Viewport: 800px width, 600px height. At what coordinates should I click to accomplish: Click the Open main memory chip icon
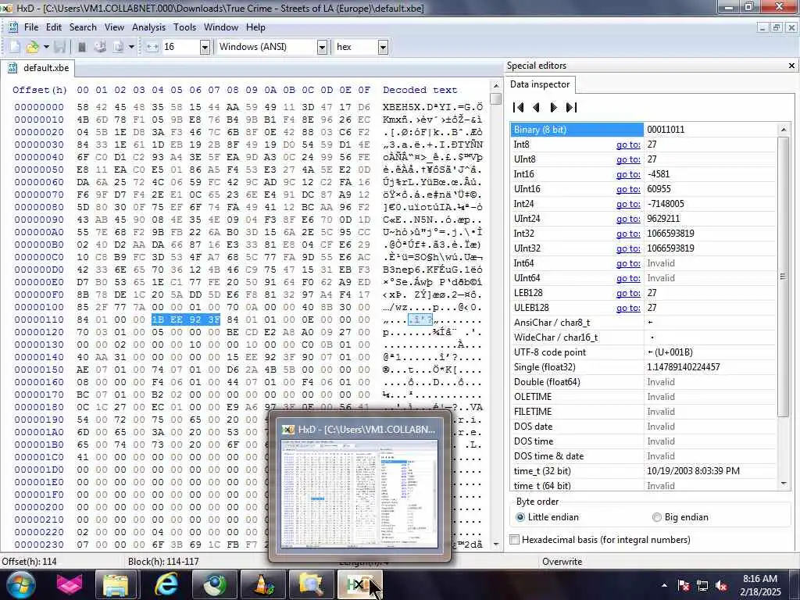[x=81, y=47]
